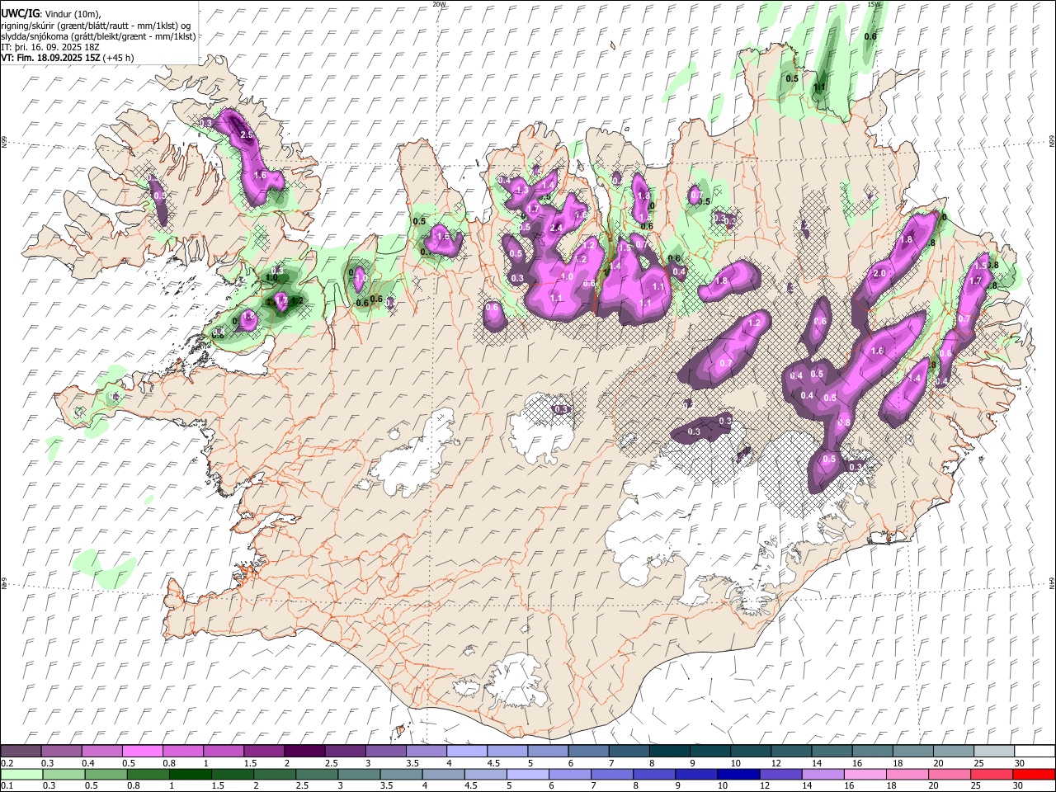Click the 0.1 tick label in the legend
The width and height of the screenshot is (1056, 792).
tap(7, 786)
